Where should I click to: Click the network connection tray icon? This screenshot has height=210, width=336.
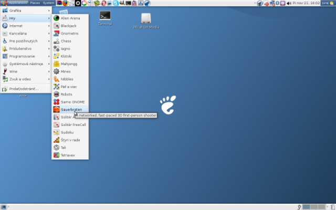point(272,3)
